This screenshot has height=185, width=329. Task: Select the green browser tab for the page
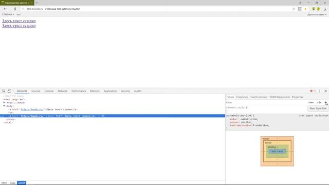coord(17,3)
